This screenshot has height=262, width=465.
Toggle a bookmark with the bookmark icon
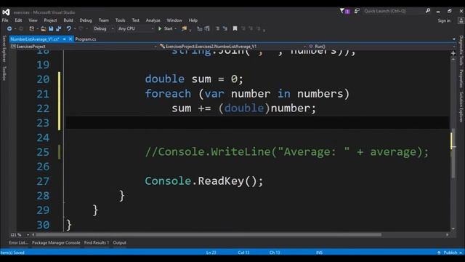pos(235,28)
